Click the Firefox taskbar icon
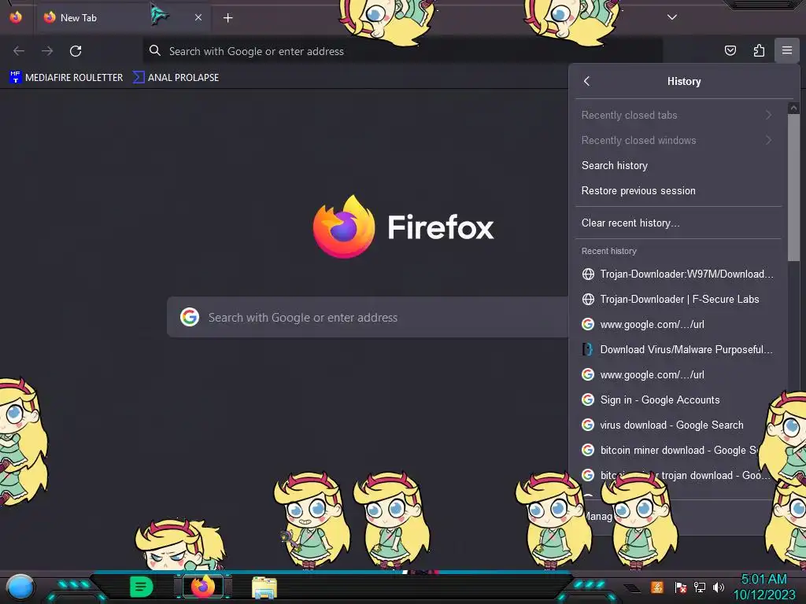Image resolution: width=806 pixels, height=604 pixels. pos(203,586)
